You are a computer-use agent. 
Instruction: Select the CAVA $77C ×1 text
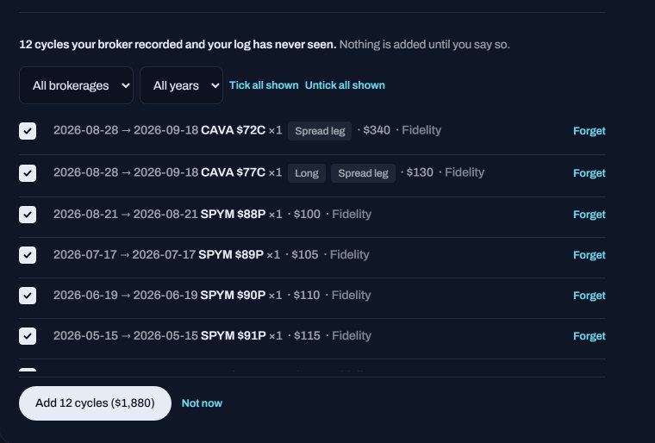pos(241,172)
